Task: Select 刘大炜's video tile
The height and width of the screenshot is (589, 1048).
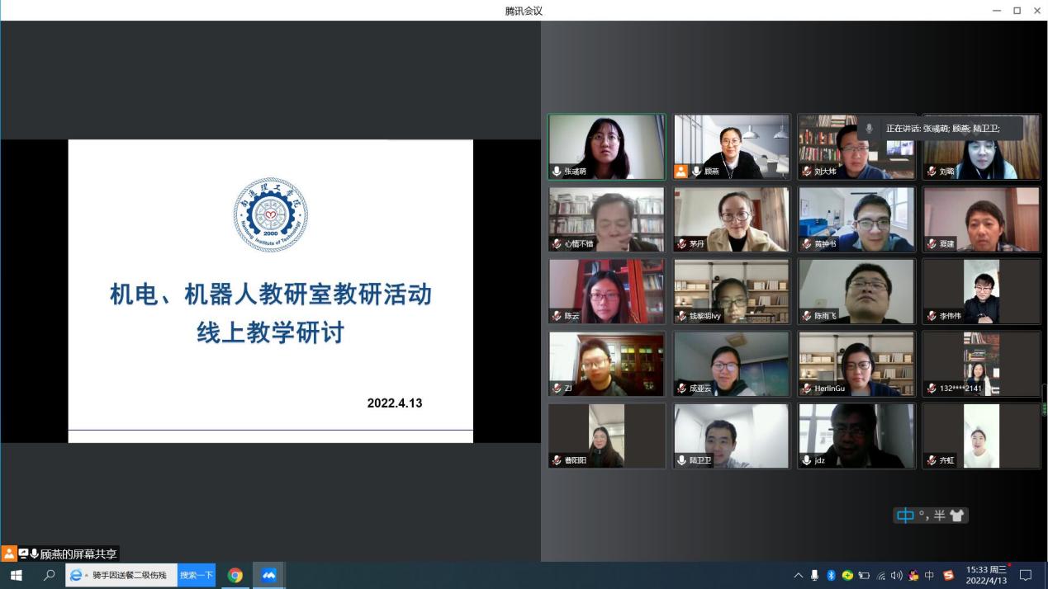Action: 856,147
